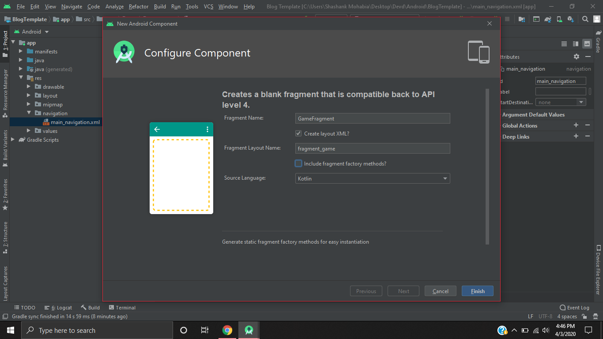Image resolution: width=603 pixels, height=339 pixels.
Task: Switch to Design mode with the image icon
Action: click(588, 44)
